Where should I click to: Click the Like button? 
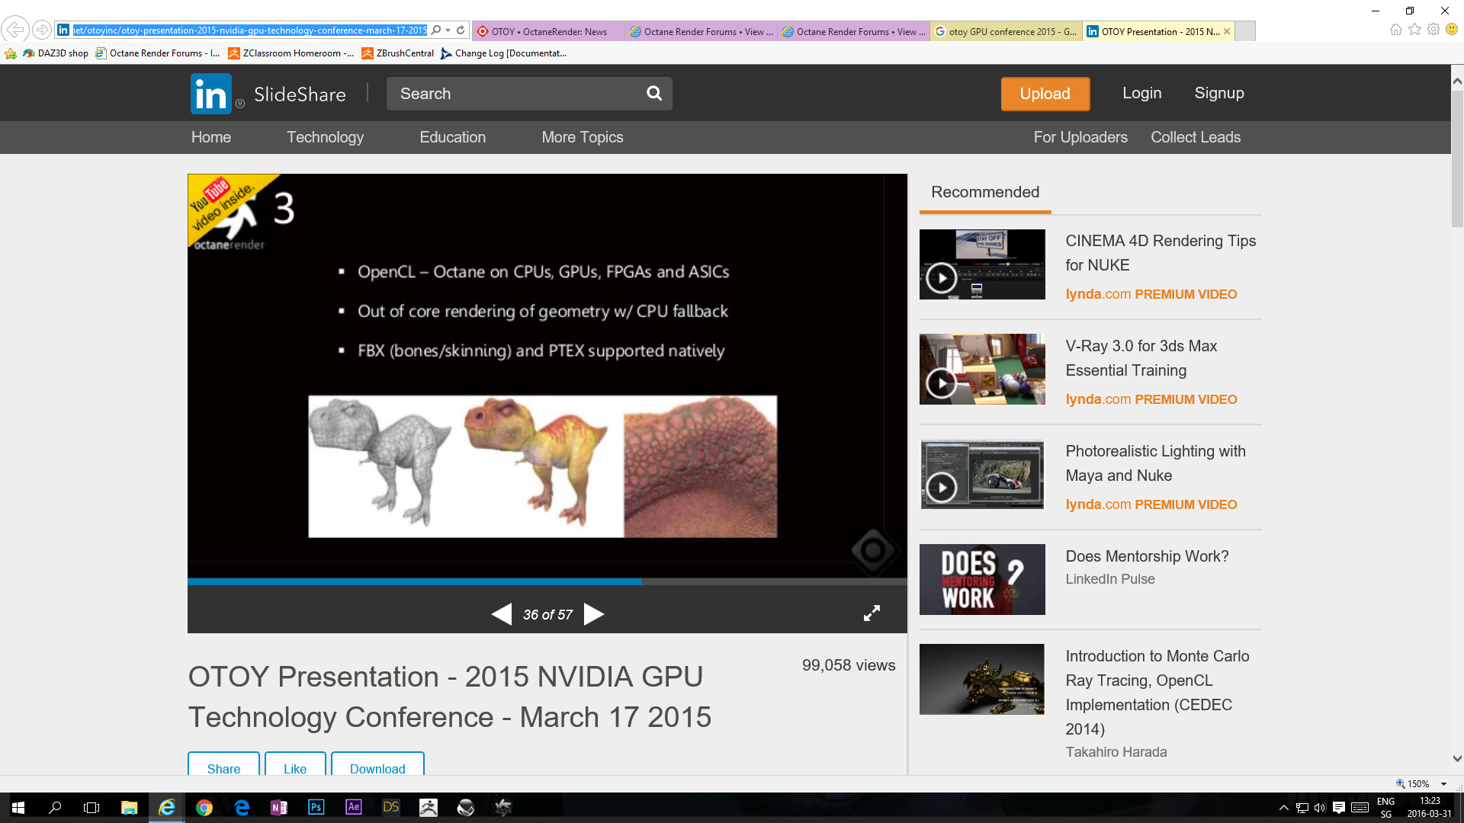tap(295, 767)
